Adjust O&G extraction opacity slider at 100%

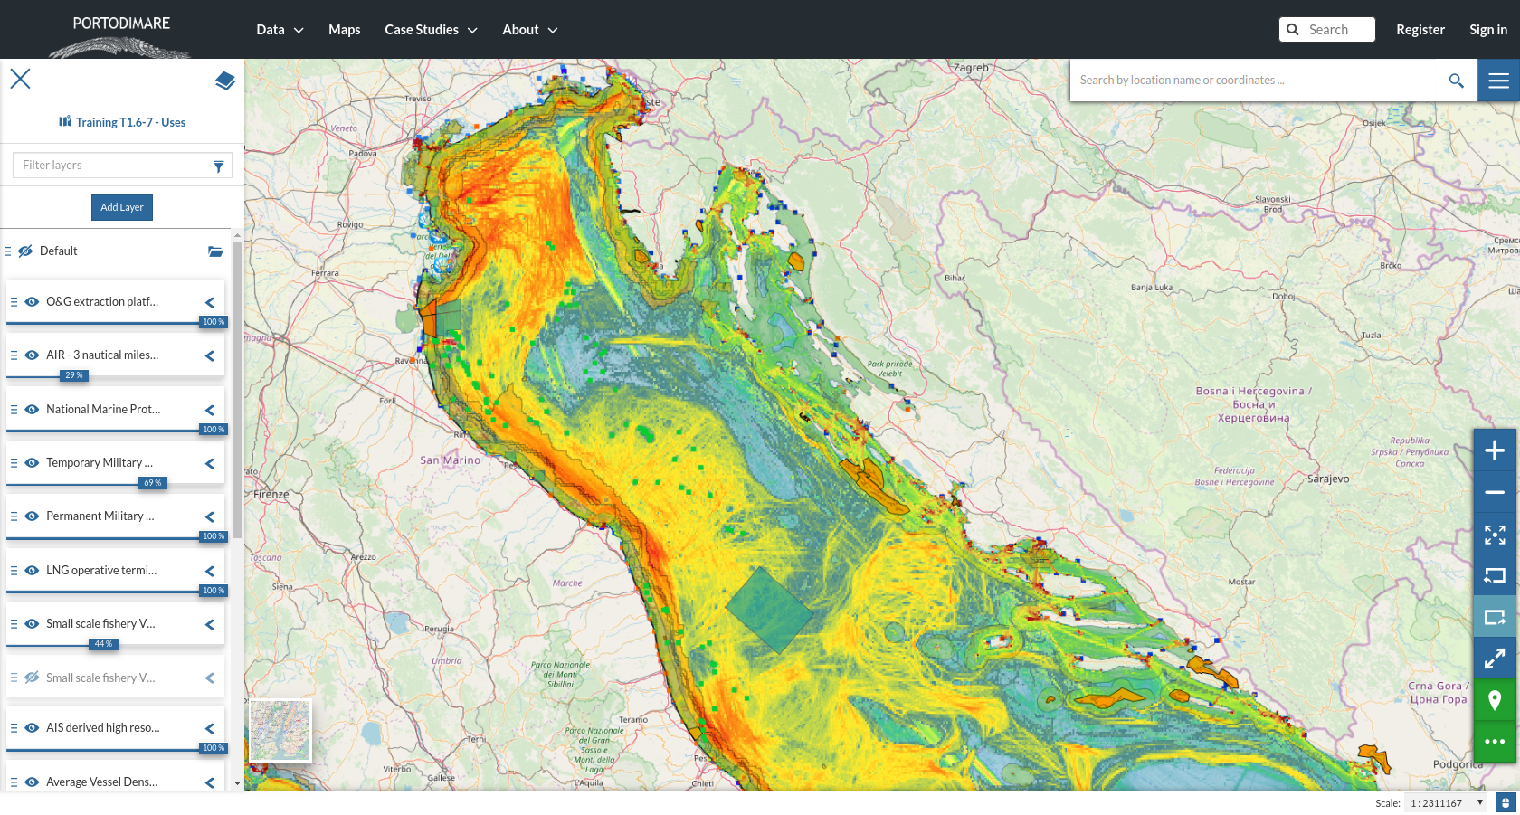pyautogui.click(x=214, y=322)
